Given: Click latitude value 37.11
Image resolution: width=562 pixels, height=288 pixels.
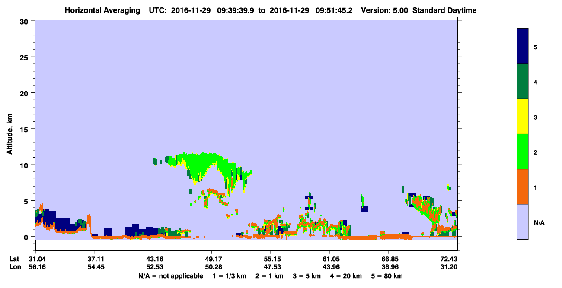Looking at the screenshot, I should point(94,259).
